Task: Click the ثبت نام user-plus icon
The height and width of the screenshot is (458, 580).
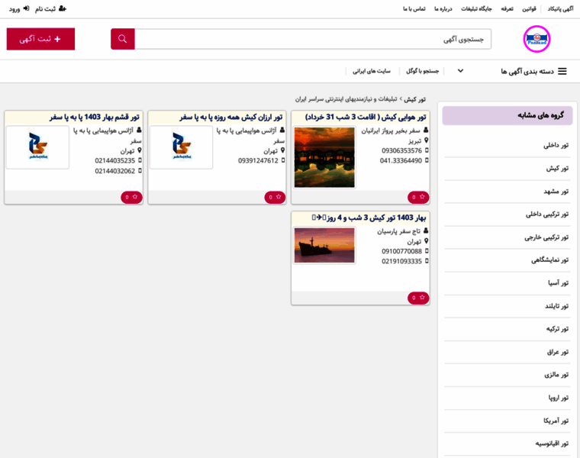Action: pos(63,8)
